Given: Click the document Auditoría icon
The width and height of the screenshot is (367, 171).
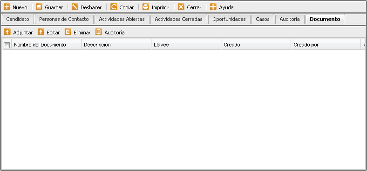Looking at the screenshot, I should [x=99, y=32].
